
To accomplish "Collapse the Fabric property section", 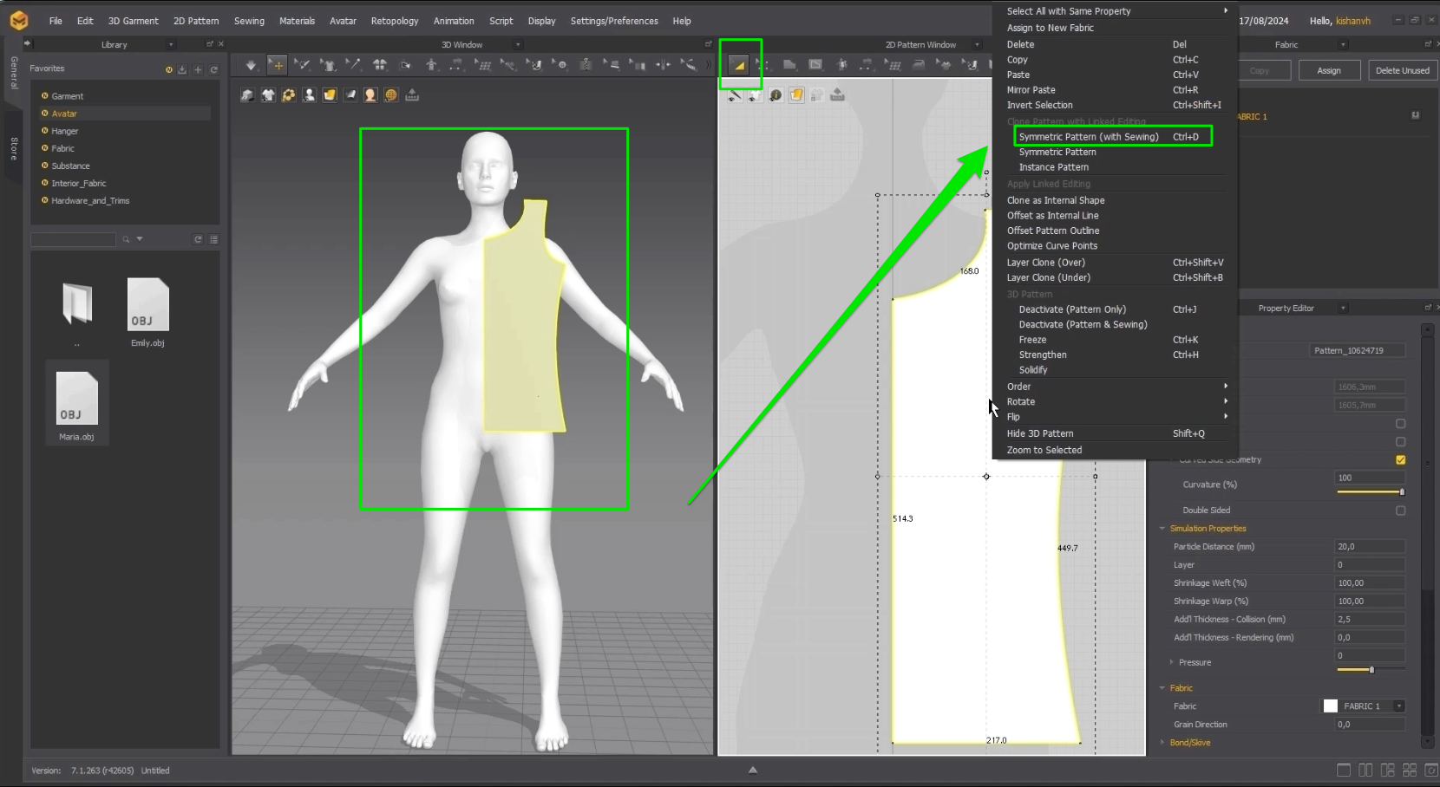I will tap(1162, 688).
